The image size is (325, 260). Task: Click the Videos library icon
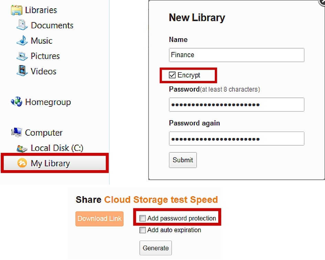[x=22, y=71]
